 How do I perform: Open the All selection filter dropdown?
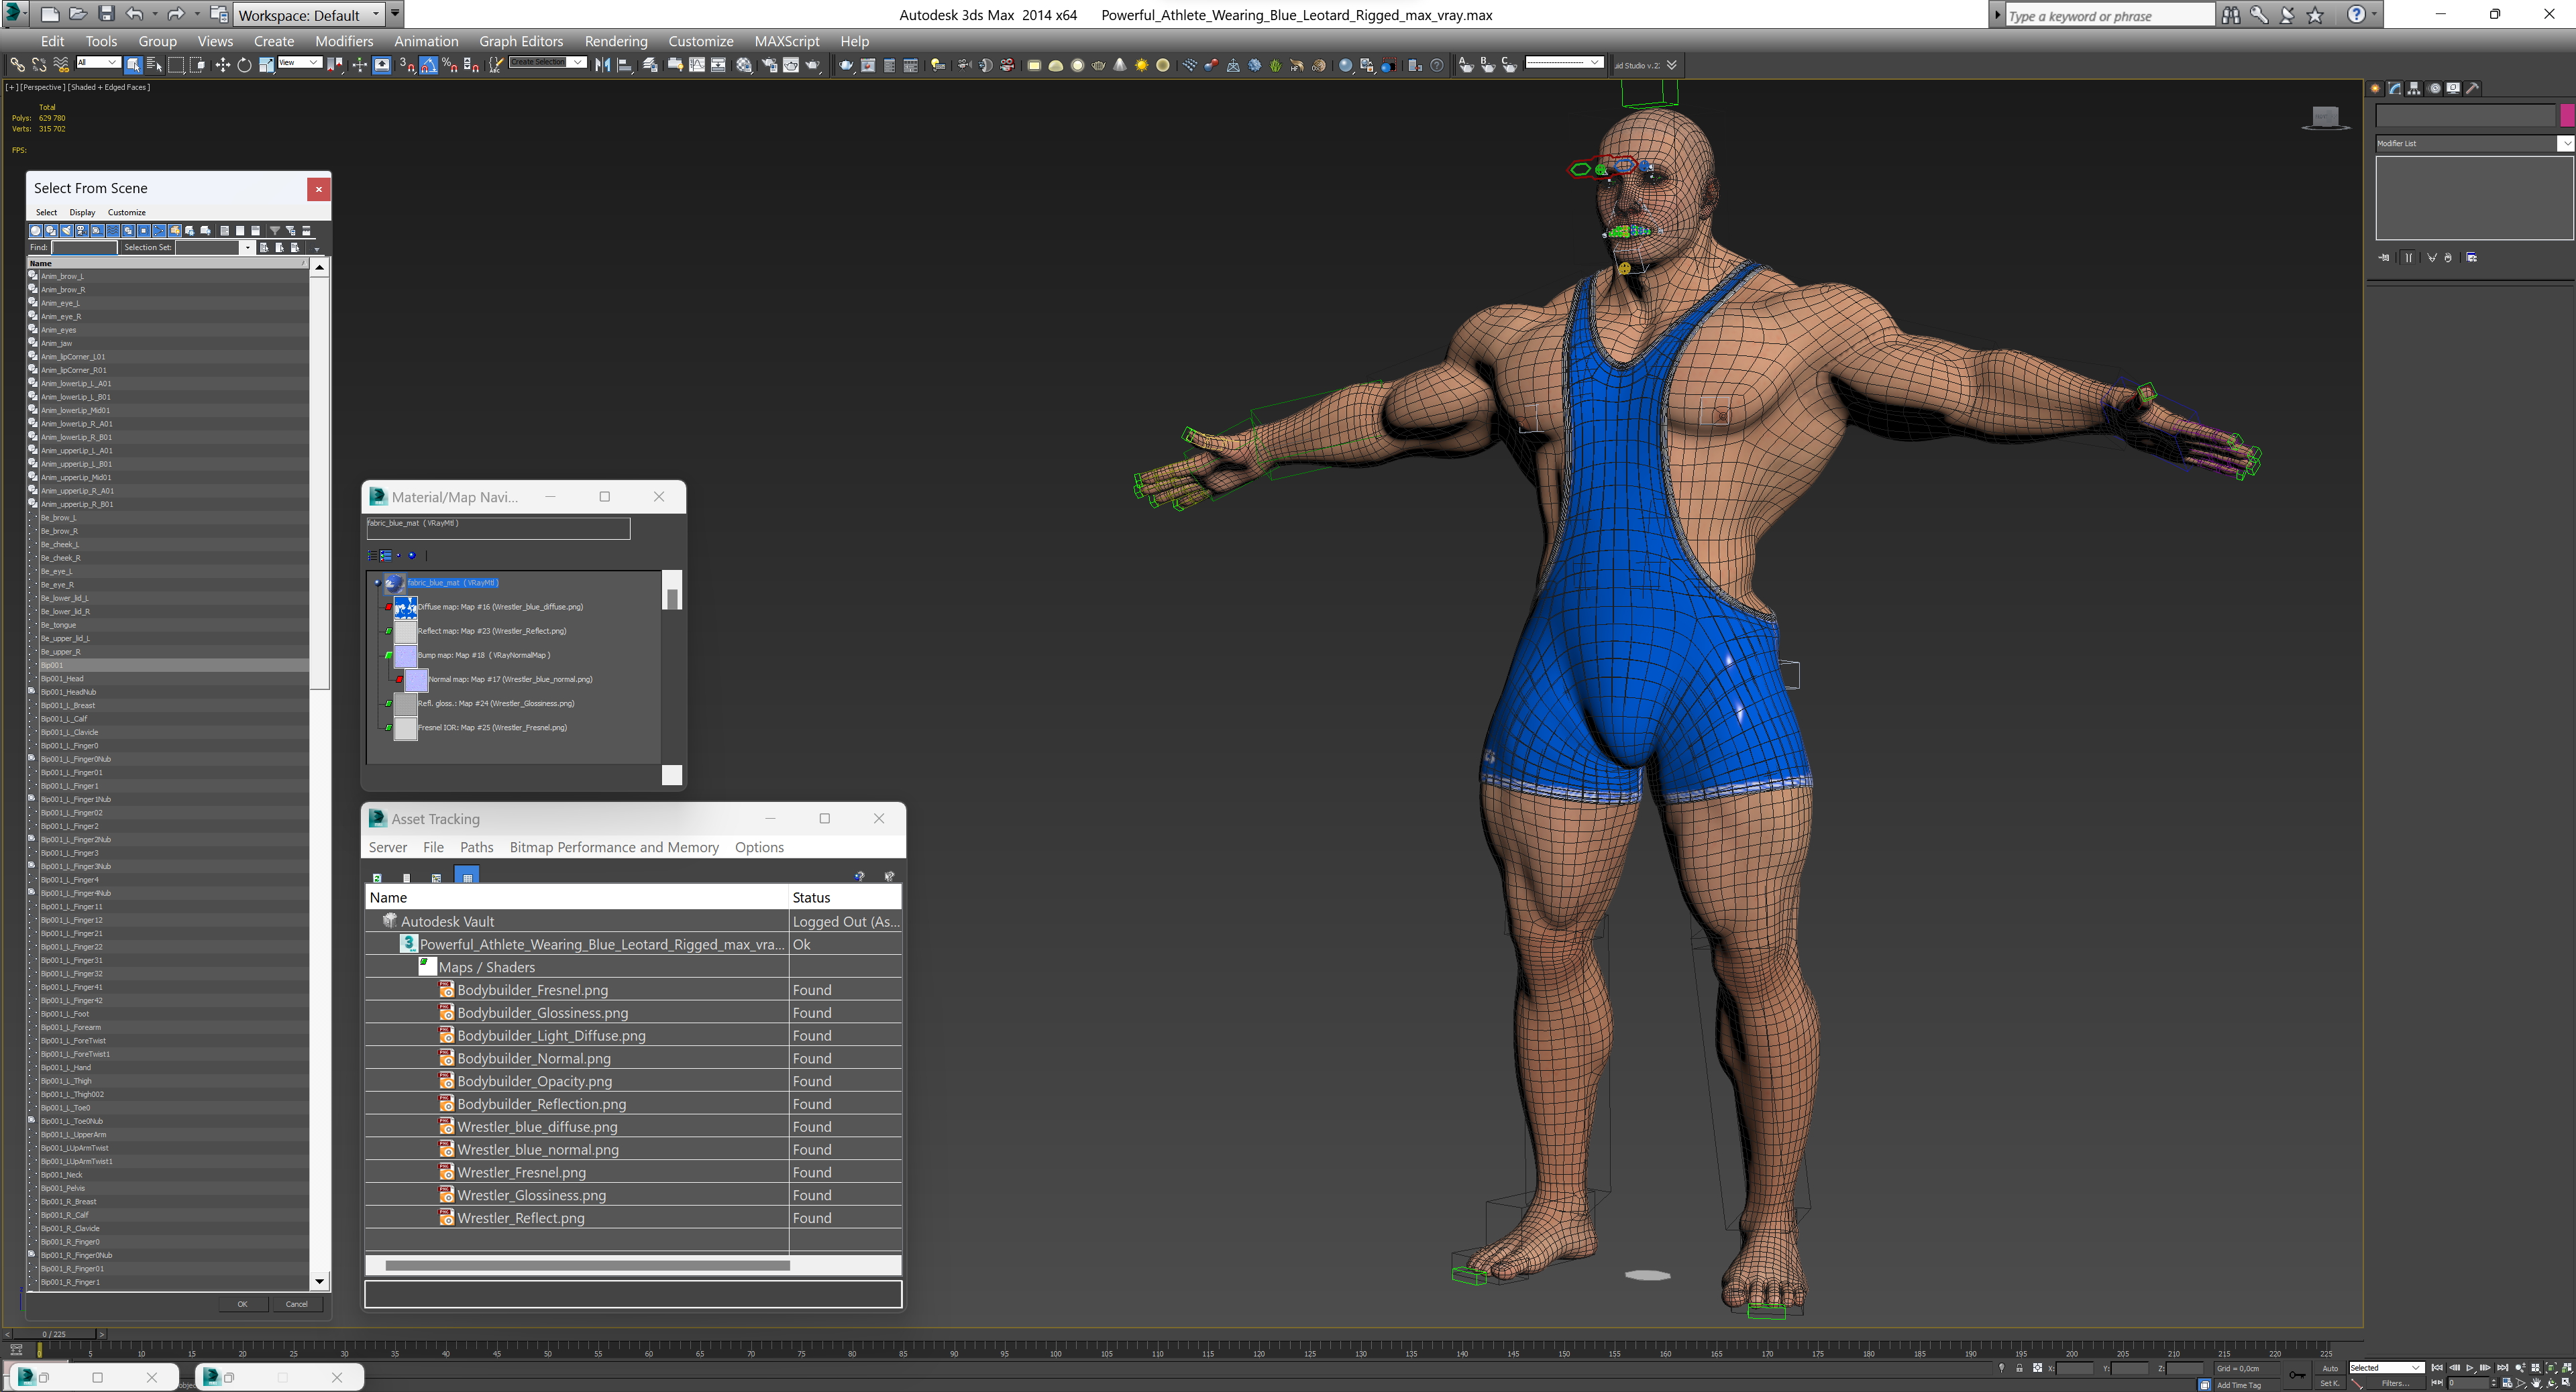click(x=98, y=62)
